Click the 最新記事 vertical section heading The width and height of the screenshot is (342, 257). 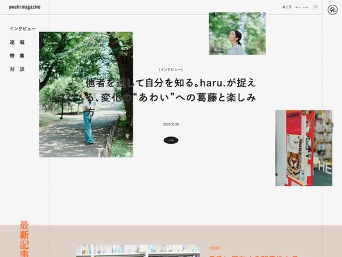click(24, 238)
